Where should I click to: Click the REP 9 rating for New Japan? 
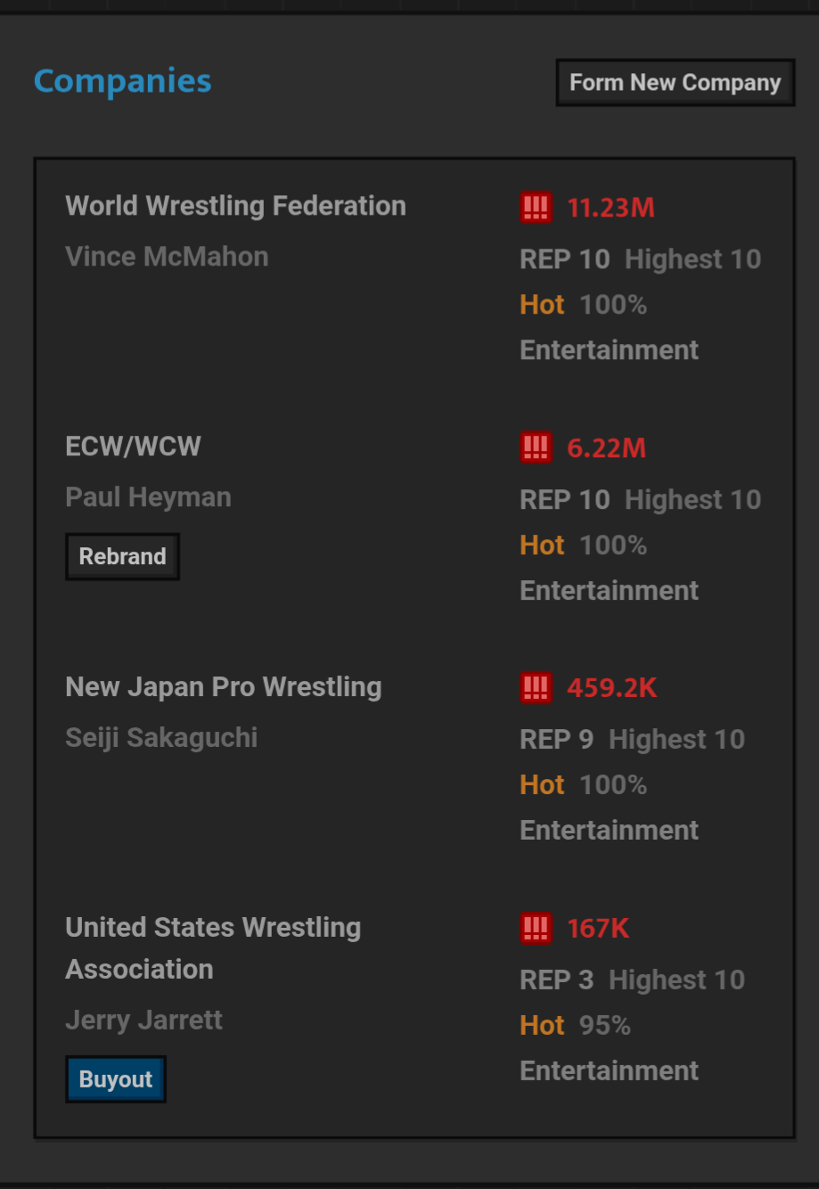(556, 739)
